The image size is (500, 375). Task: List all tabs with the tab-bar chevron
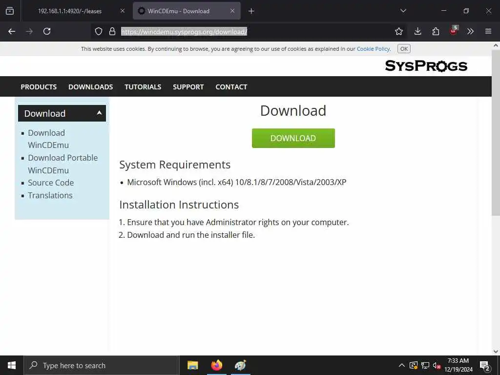(403, 11)
